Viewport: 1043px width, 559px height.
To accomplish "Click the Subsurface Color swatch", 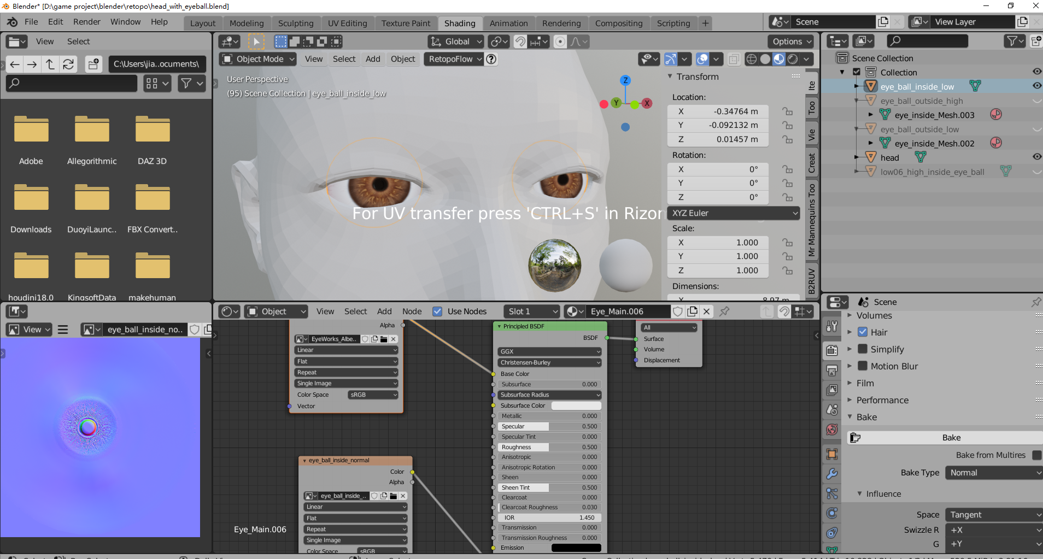I will click(x=576, y=405).
